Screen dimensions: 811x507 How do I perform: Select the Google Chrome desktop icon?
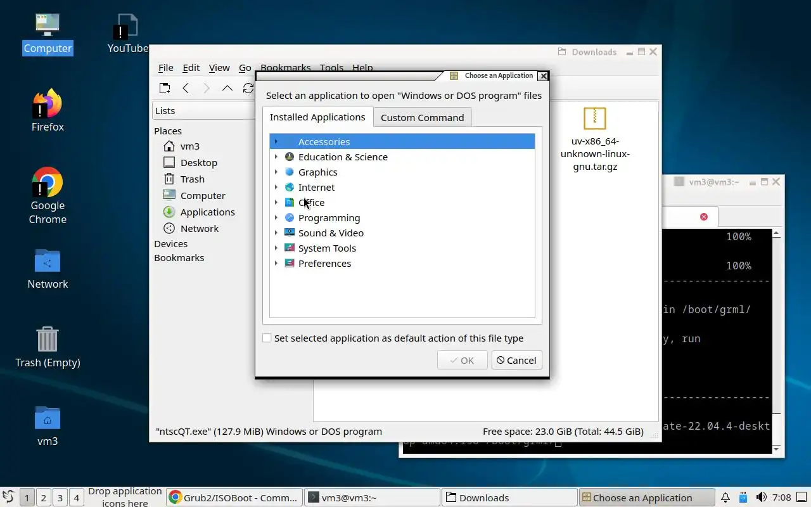click(48, 195)
